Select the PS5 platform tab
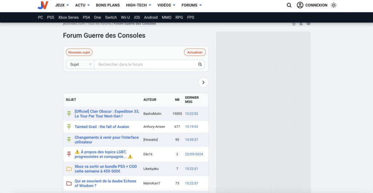373x193 pixels. 51,17
